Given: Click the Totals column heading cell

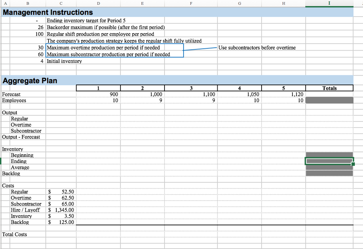Looking at the screenshot, I should click(329, 88).
